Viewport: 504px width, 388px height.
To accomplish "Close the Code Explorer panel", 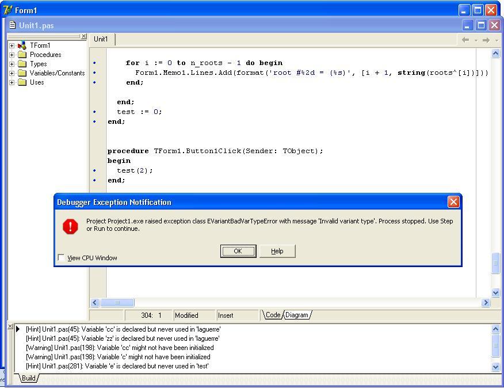I will tap(83, 36).
